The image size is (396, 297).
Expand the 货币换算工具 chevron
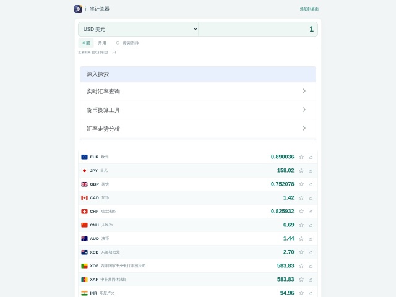(304, 110)
